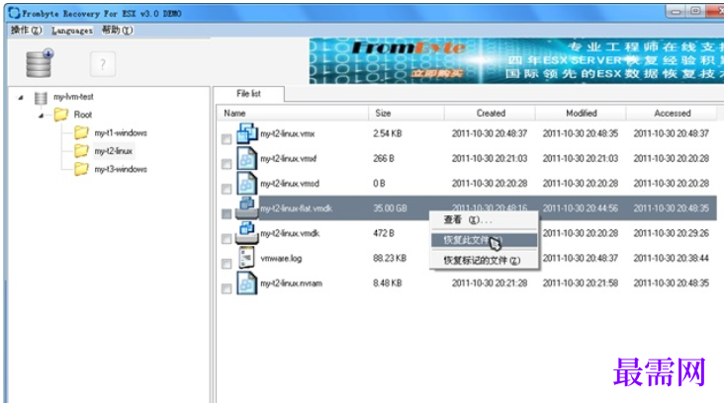Open the 操作 menu
The image size is (724, 403).
point(27,30)
